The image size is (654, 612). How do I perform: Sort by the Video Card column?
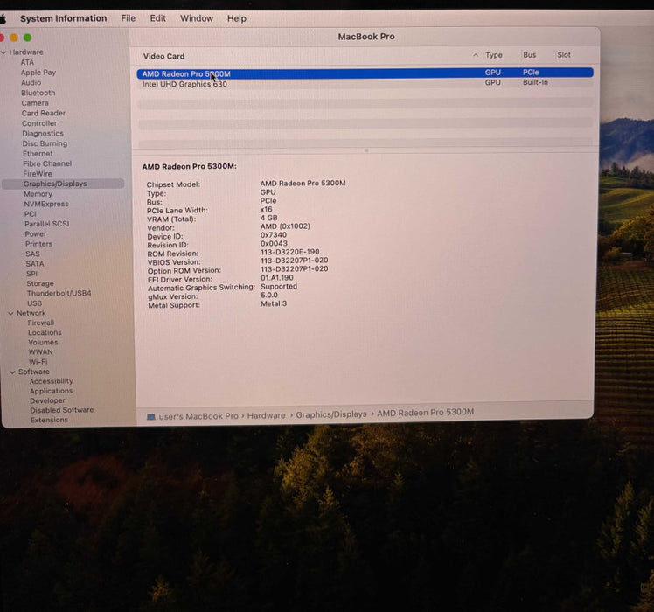163,56
